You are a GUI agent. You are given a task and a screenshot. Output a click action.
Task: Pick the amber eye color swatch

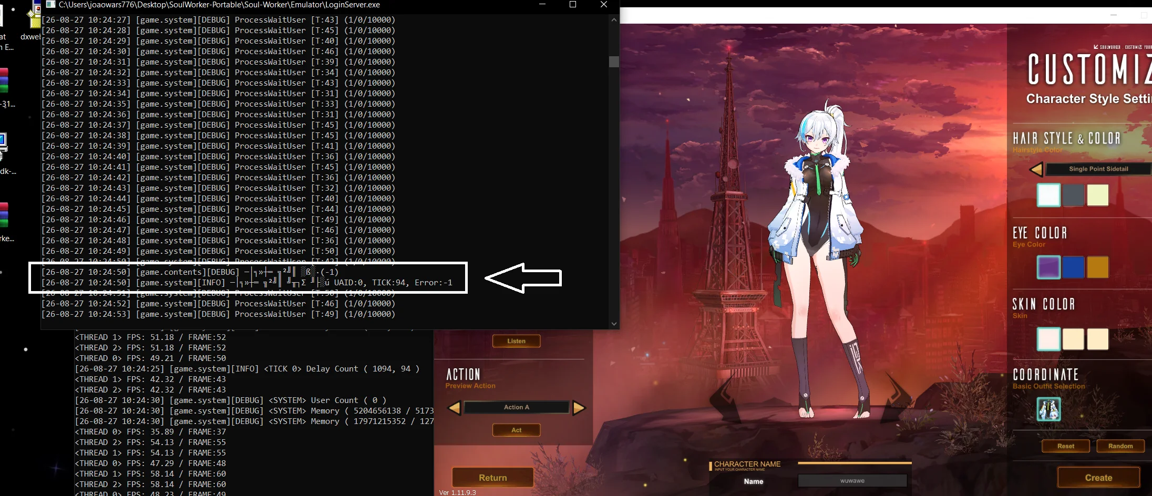click(1098, 267)
